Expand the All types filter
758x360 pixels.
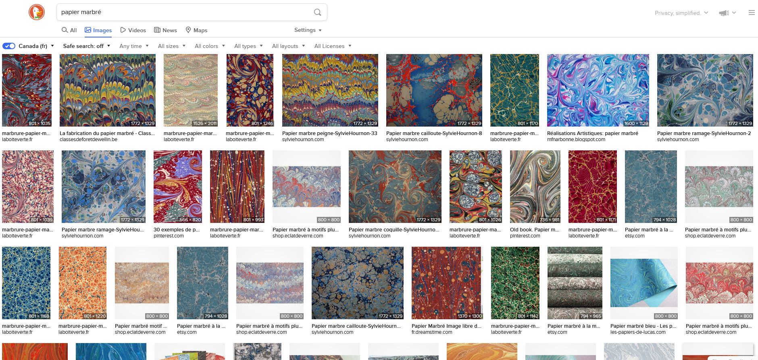coord(249,46)
